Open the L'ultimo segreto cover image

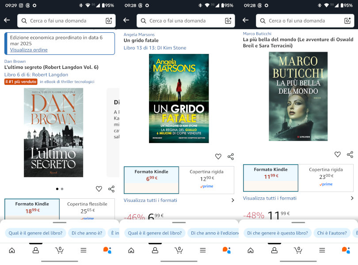pyautogui.click(x=53, y=132)
